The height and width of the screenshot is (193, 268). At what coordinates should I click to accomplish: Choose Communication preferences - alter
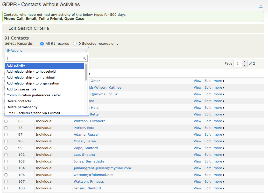click(44, 95)
